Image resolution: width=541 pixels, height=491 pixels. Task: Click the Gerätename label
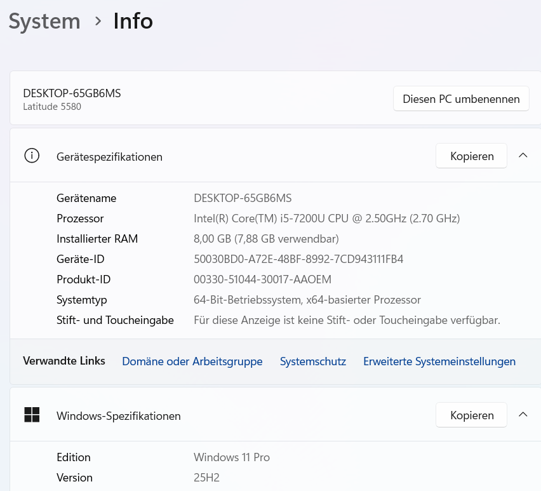[x=86, y=198]
